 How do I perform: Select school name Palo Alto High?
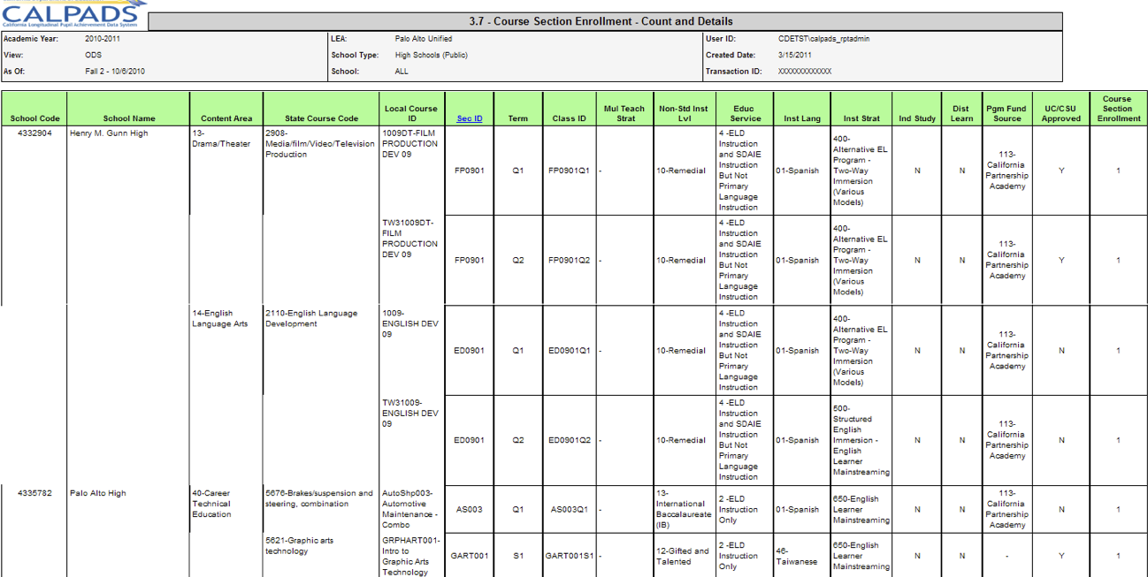(x=98, y=493)
